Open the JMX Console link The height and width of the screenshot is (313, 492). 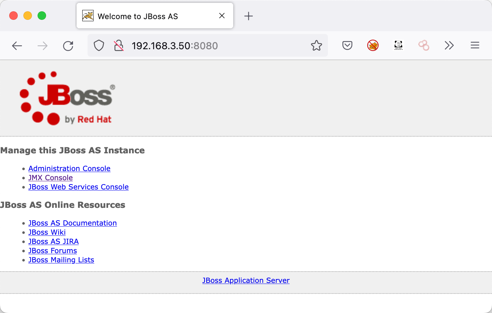coord(50,178)
